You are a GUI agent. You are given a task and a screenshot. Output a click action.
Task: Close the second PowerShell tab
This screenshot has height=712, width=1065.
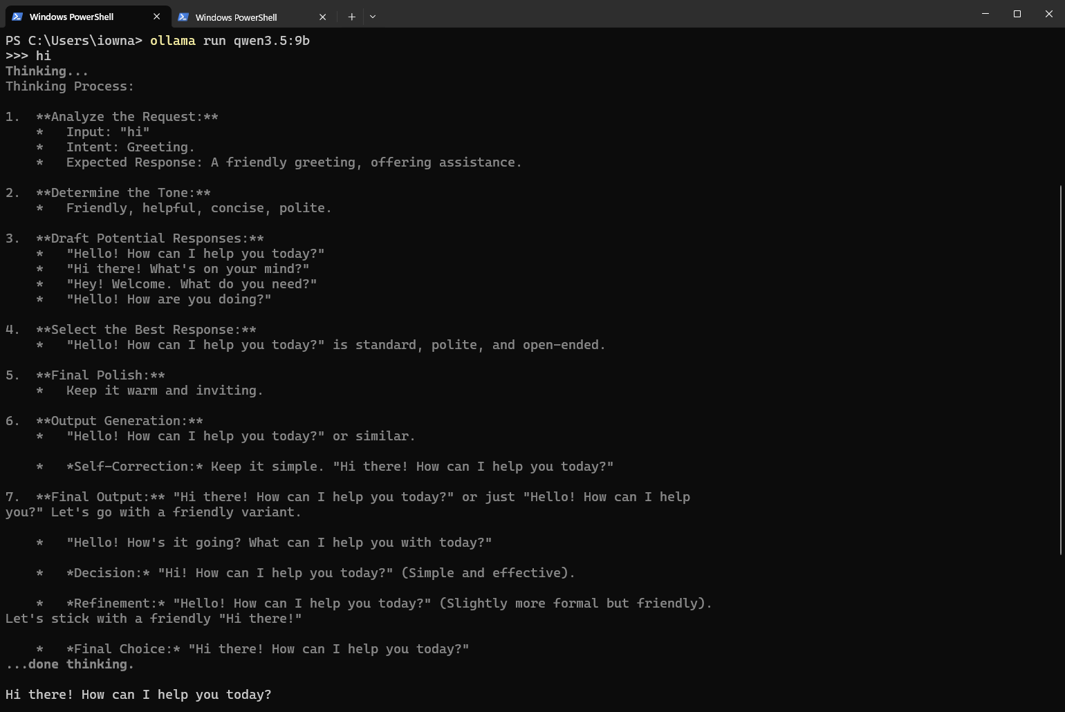(x=322, y=17)
